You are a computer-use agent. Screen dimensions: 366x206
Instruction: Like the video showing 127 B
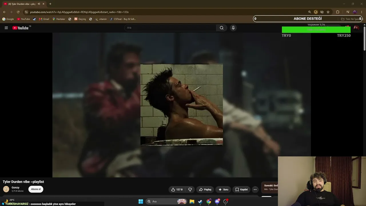(x=177, y=189)
